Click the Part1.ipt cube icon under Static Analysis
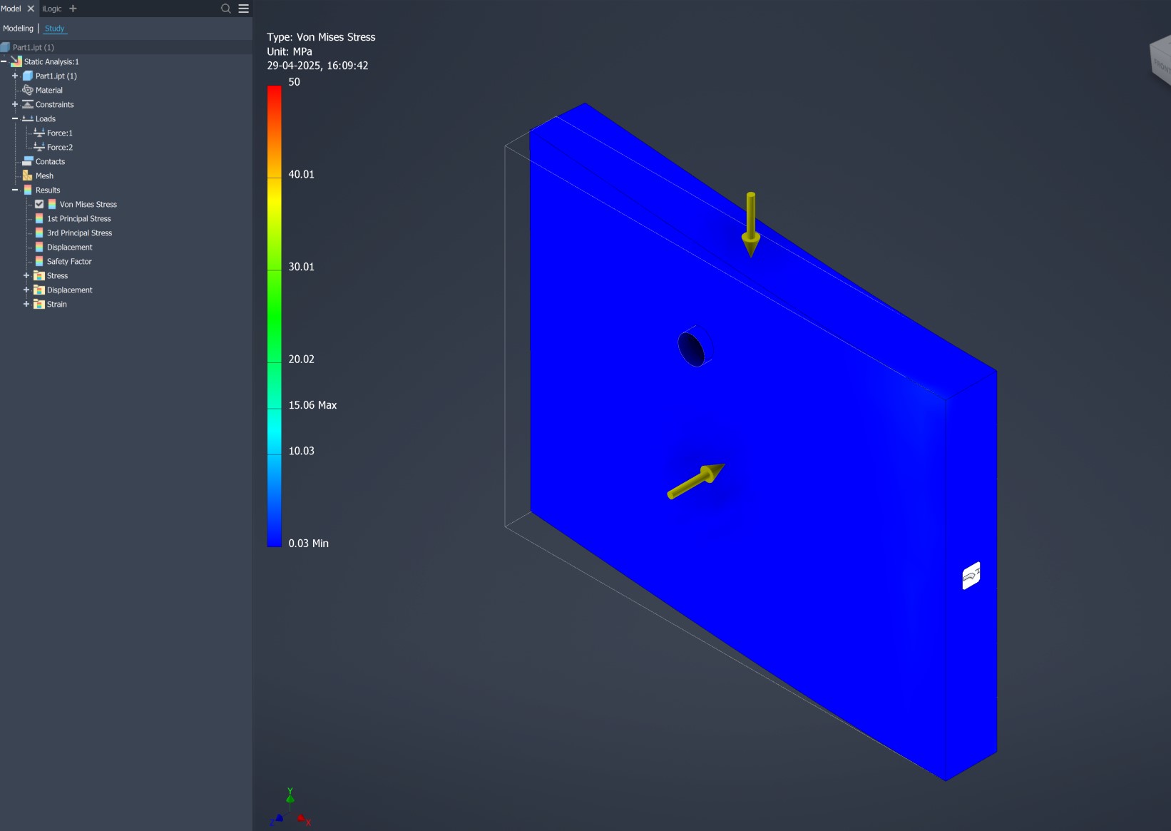 [28, 76]
